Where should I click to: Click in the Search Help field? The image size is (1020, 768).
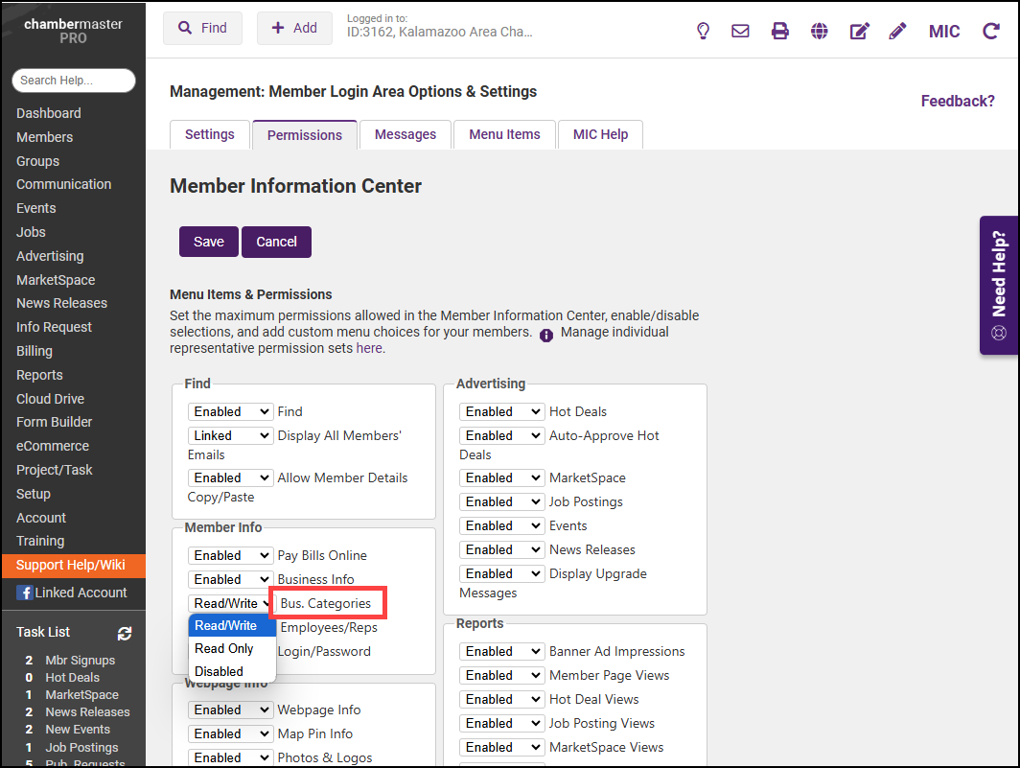[75, 81]
